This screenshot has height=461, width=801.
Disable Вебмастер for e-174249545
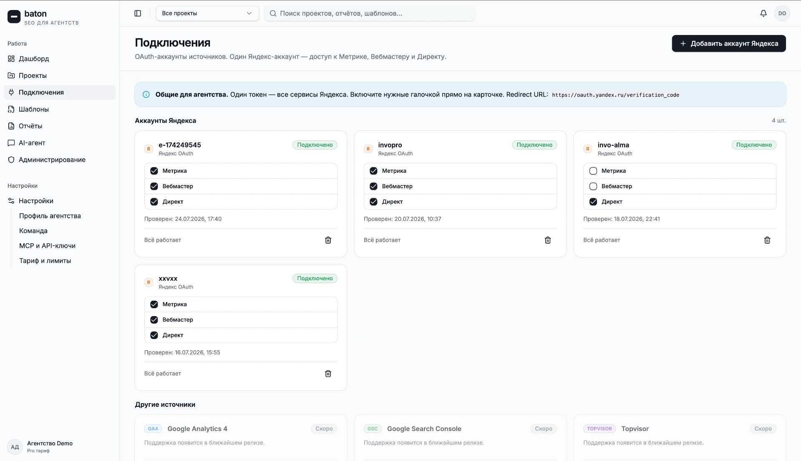pos(154,186)
